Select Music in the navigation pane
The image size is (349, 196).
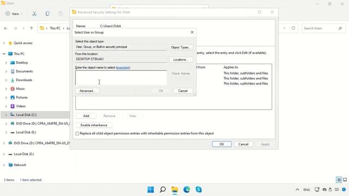[x=20, y=89]
